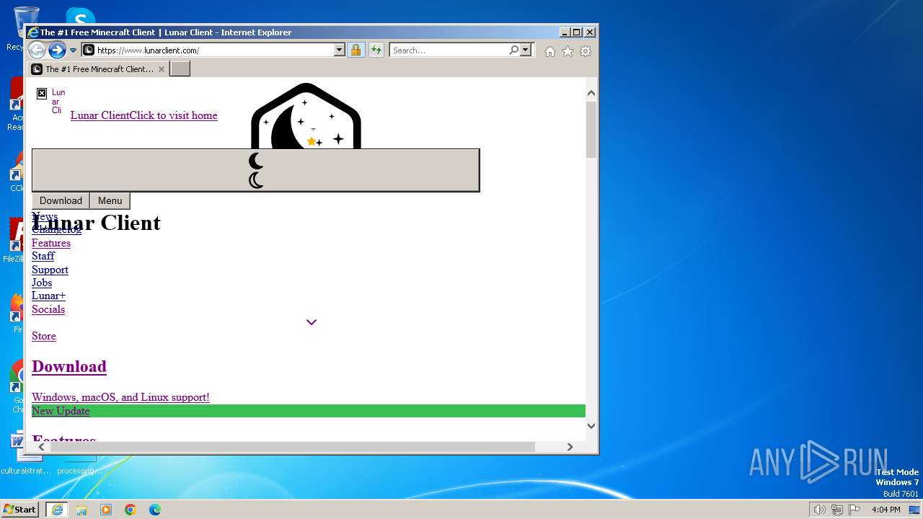Click the vertical scrollbar thumb
The image size is (923, 519).
coord(591,130)
